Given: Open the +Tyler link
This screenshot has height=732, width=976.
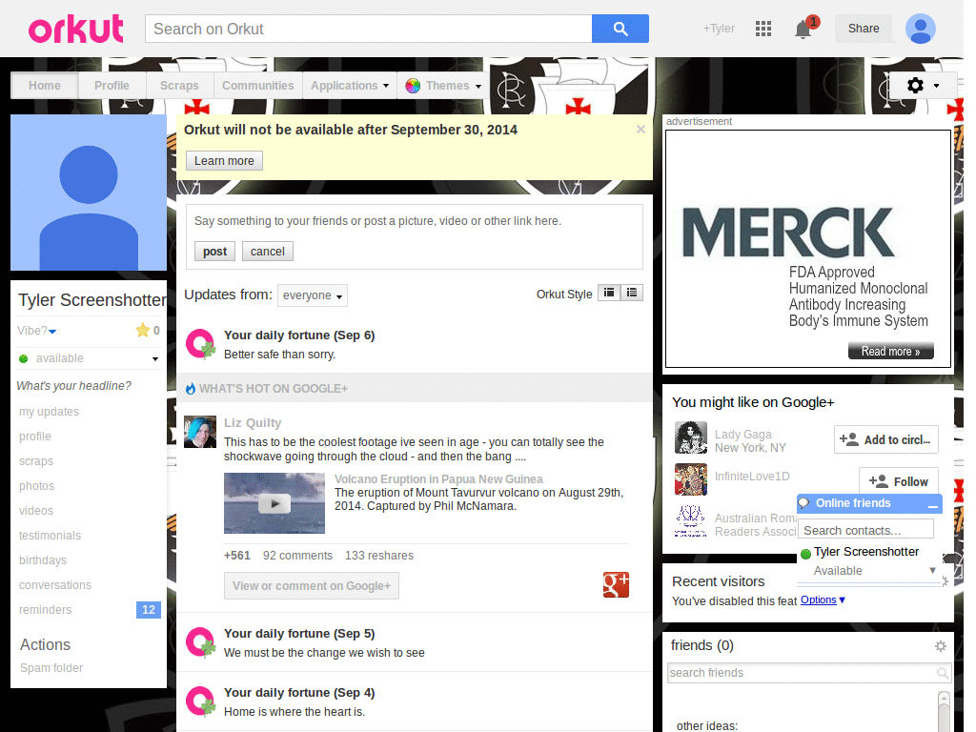Looking at the screenshot, I should pos(719,29).
